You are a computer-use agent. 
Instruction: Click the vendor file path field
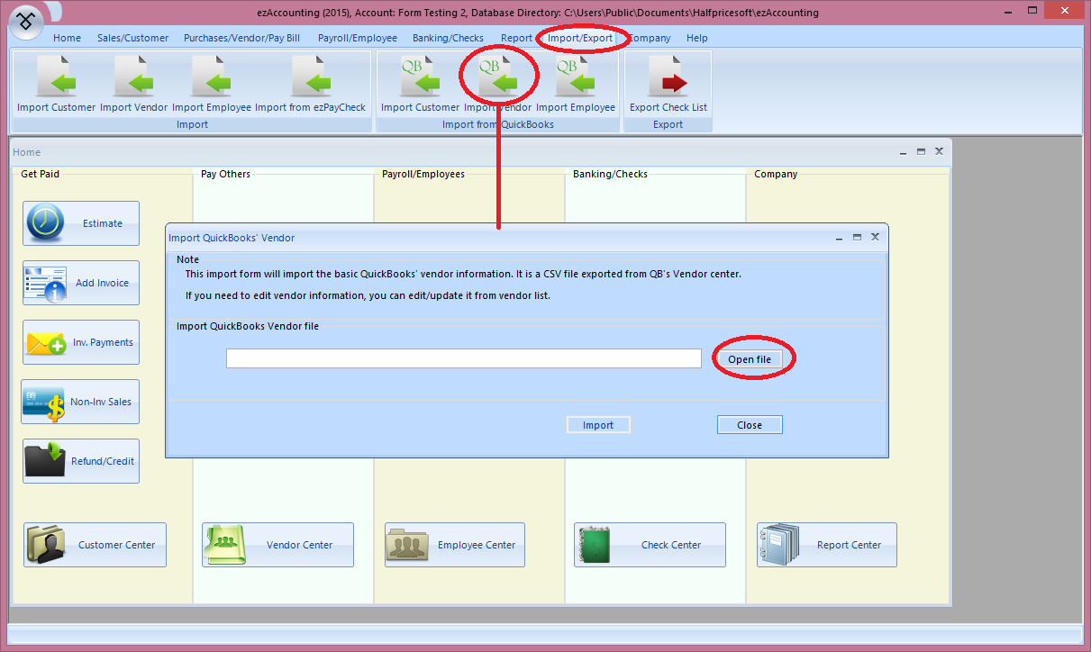point(463,358)
